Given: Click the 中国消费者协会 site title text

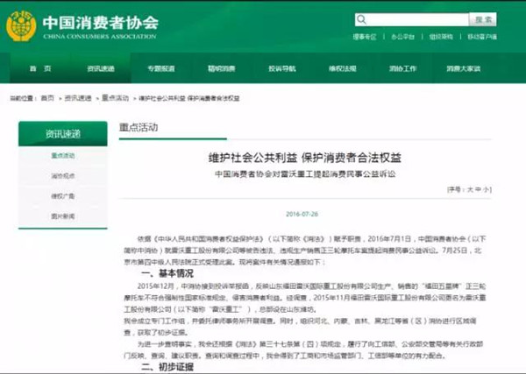Looking at the screenshot, I should tap(100, 23).
